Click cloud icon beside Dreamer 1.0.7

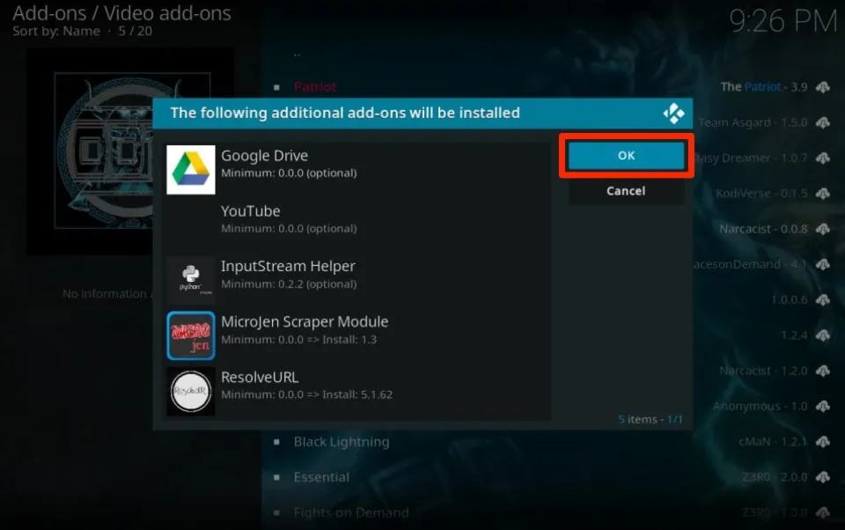pyautogui.click(x=823, y=158)
